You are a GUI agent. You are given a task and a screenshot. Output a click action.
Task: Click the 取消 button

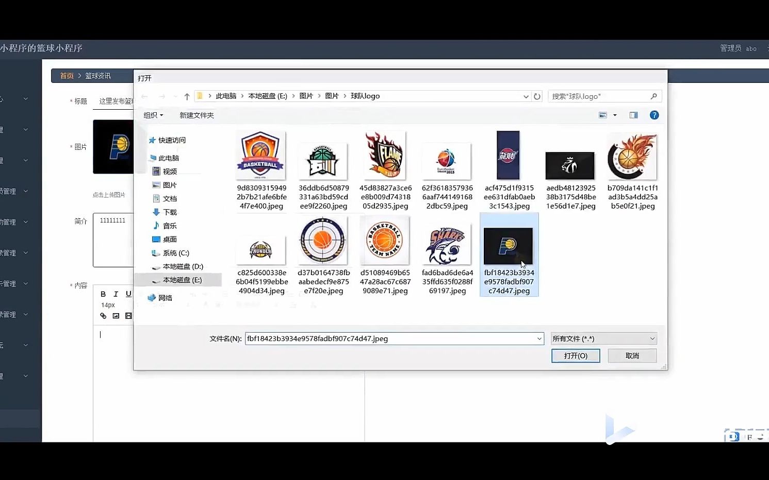pyautogui.click(x=632, y=356)
